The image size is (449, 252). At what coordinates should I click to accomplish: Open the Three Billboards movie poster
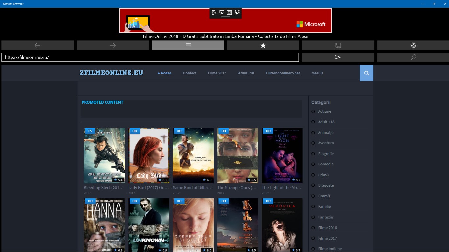(x=238, y=225)
